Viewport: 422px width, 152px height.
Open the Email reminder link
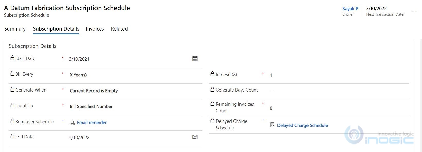(92, 123)
